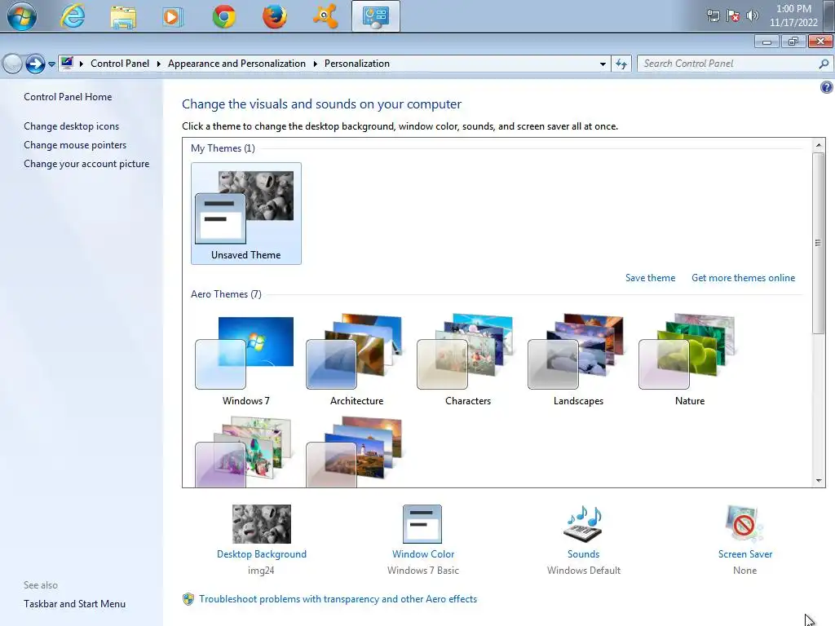The height and width of the screenshot is (626, 835).
Task: Open Taskbar and Start Menu link
Action: pos(74,604)
